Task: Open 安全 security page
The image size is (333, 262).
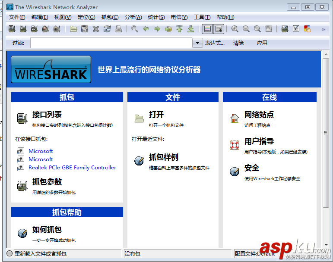Action: click(x=252, y=168)
